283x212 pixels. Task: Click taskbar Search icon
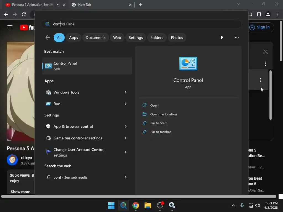(x=124, y=205)
